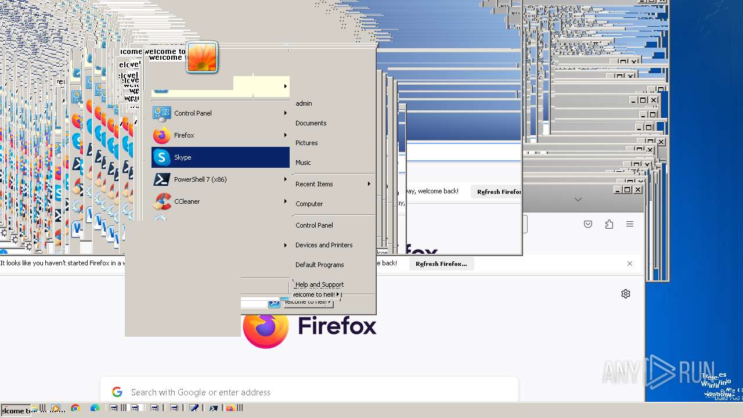Launch Firefox from the Start menu
This screenshot has height=418, width=743.
coord(221,135)
